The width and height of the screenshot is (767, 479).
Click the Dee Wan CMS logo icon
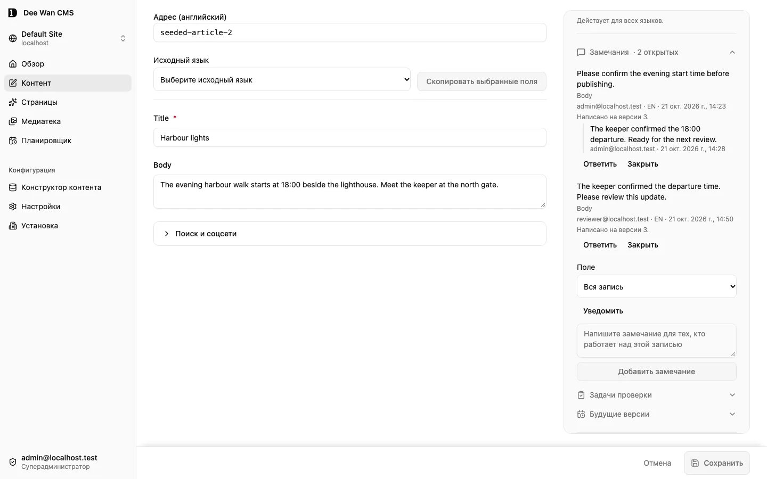point(13,13)
